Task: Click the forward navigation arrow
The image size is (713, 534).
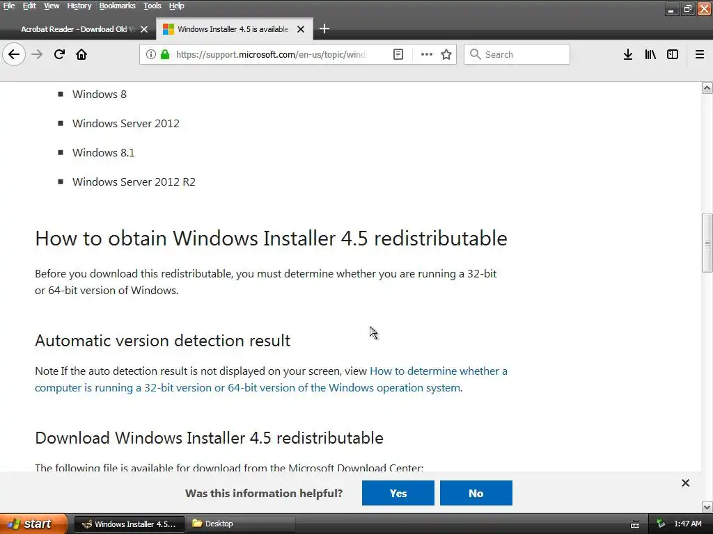Action: tap(37, 54)
